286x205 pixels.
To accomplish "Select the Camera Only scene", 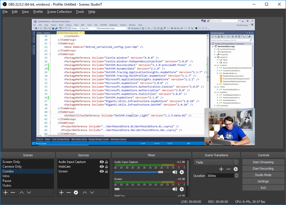I will tap(28, 167).
